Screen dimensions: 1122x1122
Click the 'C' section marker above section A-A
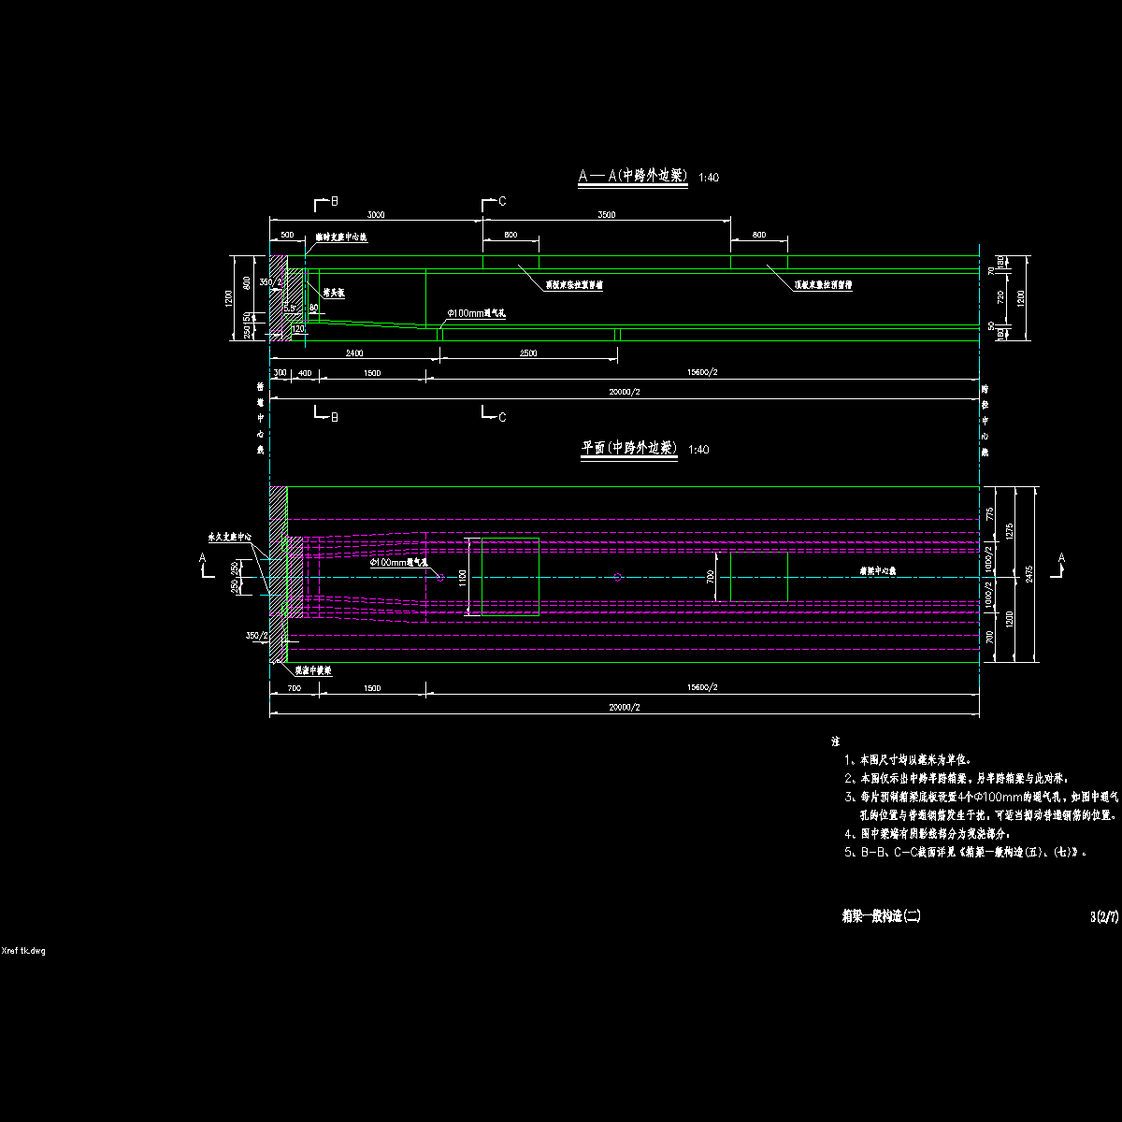[502, 202]
